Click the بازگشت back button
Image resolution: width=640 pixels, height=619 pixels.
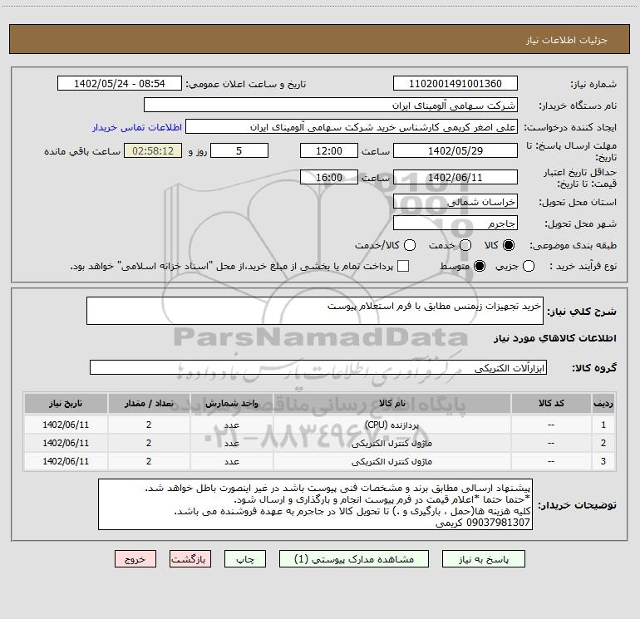190,559
